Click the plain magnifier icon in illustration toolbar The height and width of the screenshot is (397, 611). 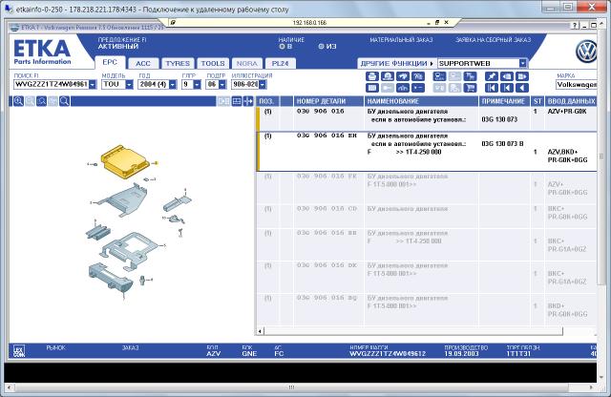click(x=65, y=101)
